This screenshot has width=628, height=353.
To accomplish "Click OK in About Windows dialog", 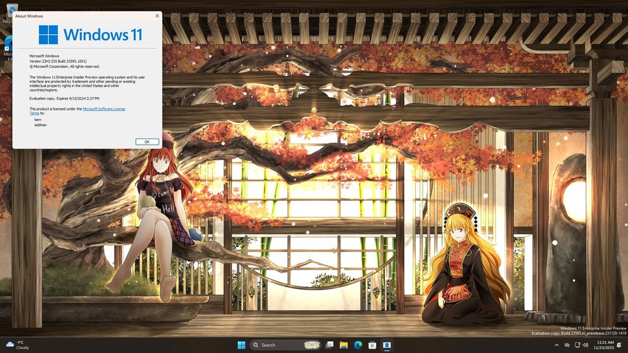I will click(x=147, y=142).
